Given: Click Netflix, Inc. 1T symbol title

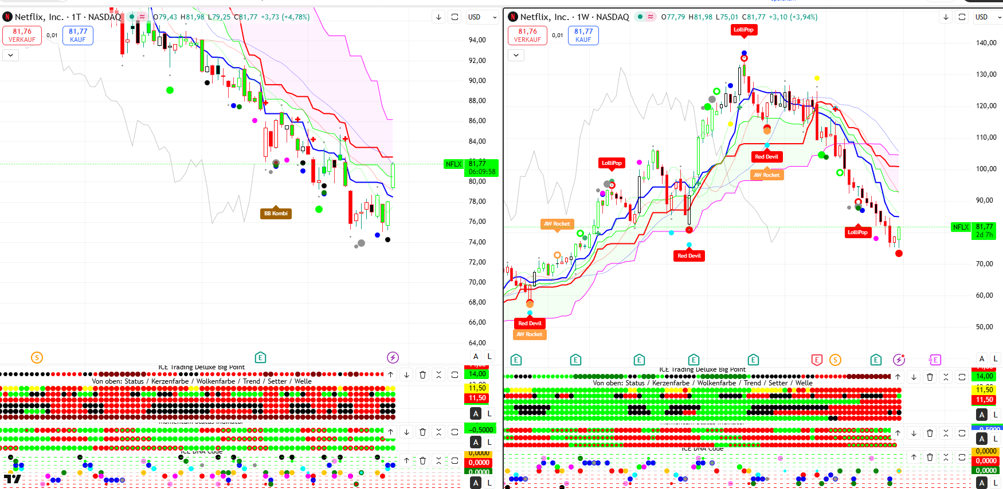Looking at the screenshot, I should click(68, 17).
